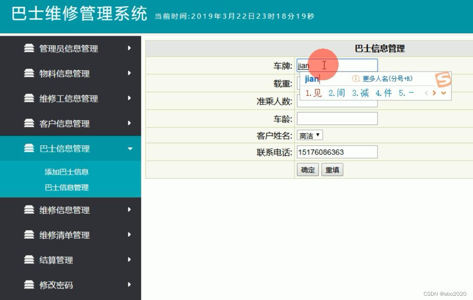This screenshot has width=473, height=300.
Task: Expand the 维修工信息管理 arrow
Action: (130, 98)
